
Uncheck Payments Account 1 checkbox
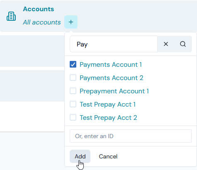pos(73,64)
